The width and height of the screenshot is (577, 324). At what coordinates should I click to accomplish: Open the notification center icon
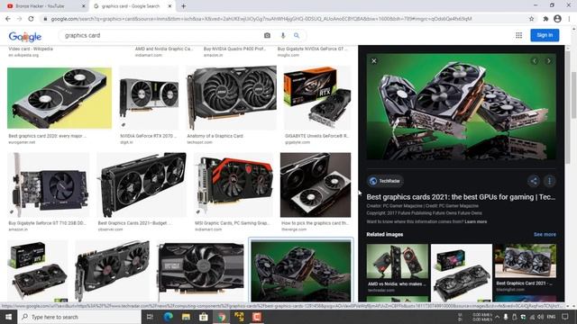(x=565, y=317)
